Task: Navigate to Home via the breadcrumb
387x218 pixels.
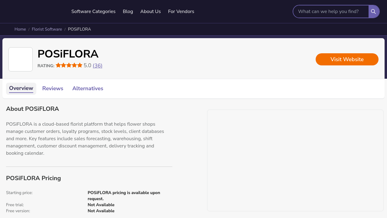Action: (20, 29)
